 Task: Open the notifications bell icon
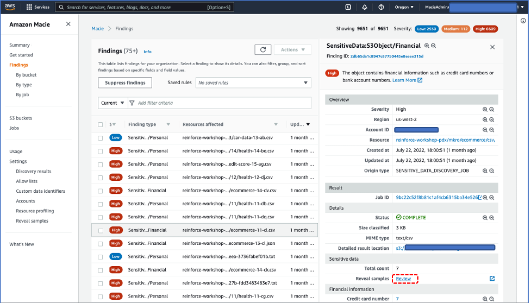tap(364, 7)
